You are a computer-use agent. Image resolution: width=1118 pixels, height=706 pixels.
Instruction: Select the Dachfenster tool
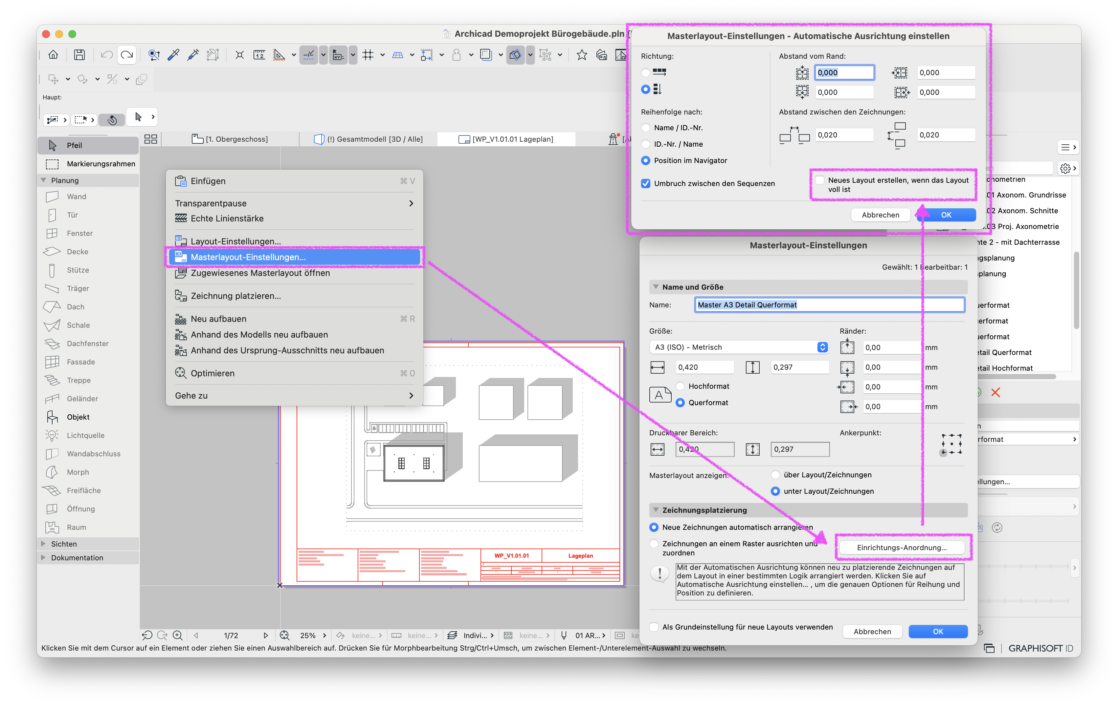[88, 343]
